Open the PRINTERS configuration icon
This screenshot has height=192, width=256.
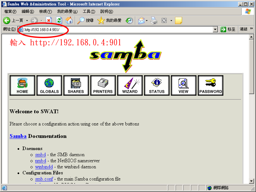pyautogui.click(x=103, y=85)
